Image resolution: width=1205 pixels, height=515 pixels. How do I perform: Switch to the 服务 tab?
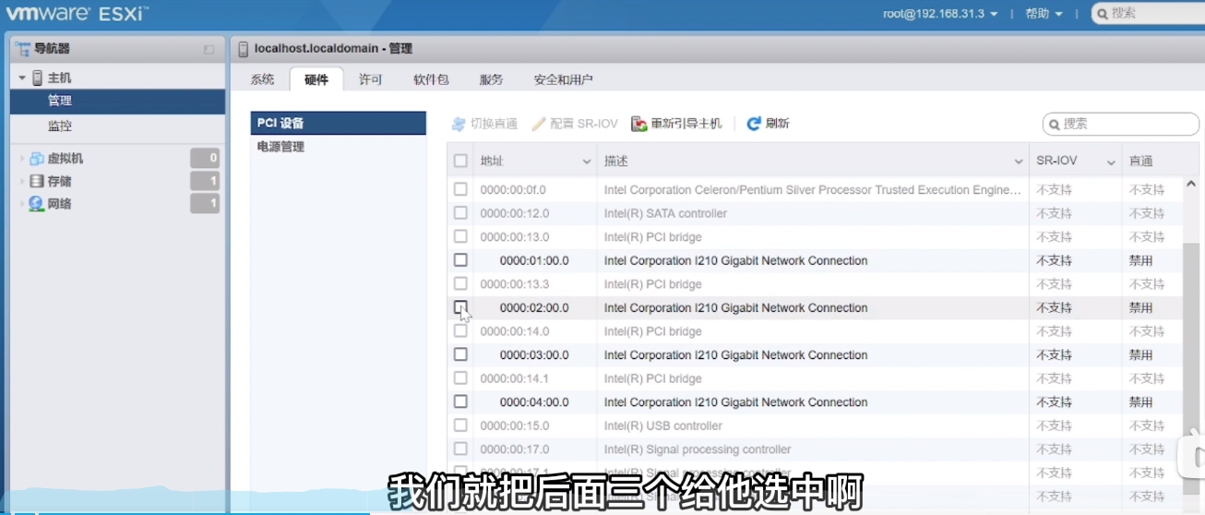[x=492, y=79]
